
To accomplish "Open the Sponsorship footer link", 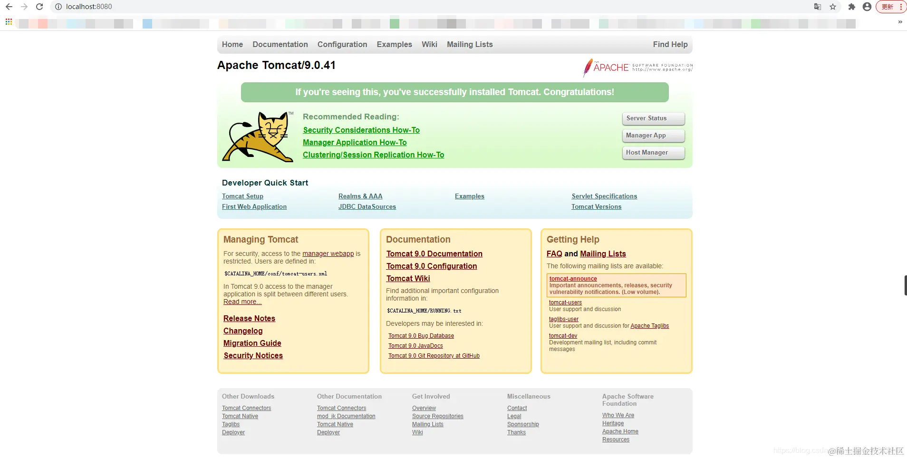I will 523,424.
